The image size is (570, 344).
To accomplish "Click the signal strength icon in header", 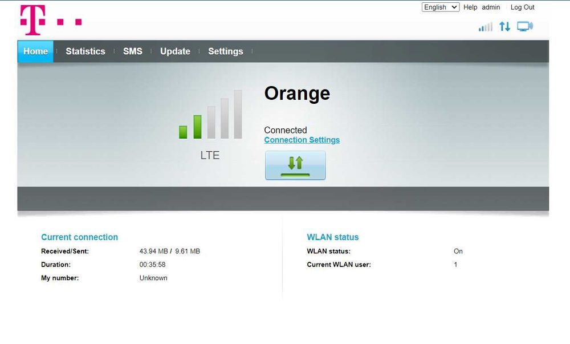I will pyautogui.click(x=485, y=27).
